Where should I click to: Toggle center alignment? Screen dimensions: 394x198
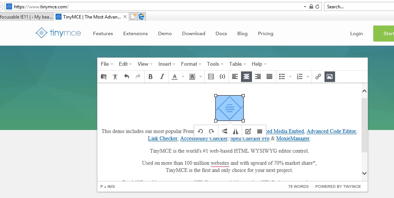click(x=247, y=77)
